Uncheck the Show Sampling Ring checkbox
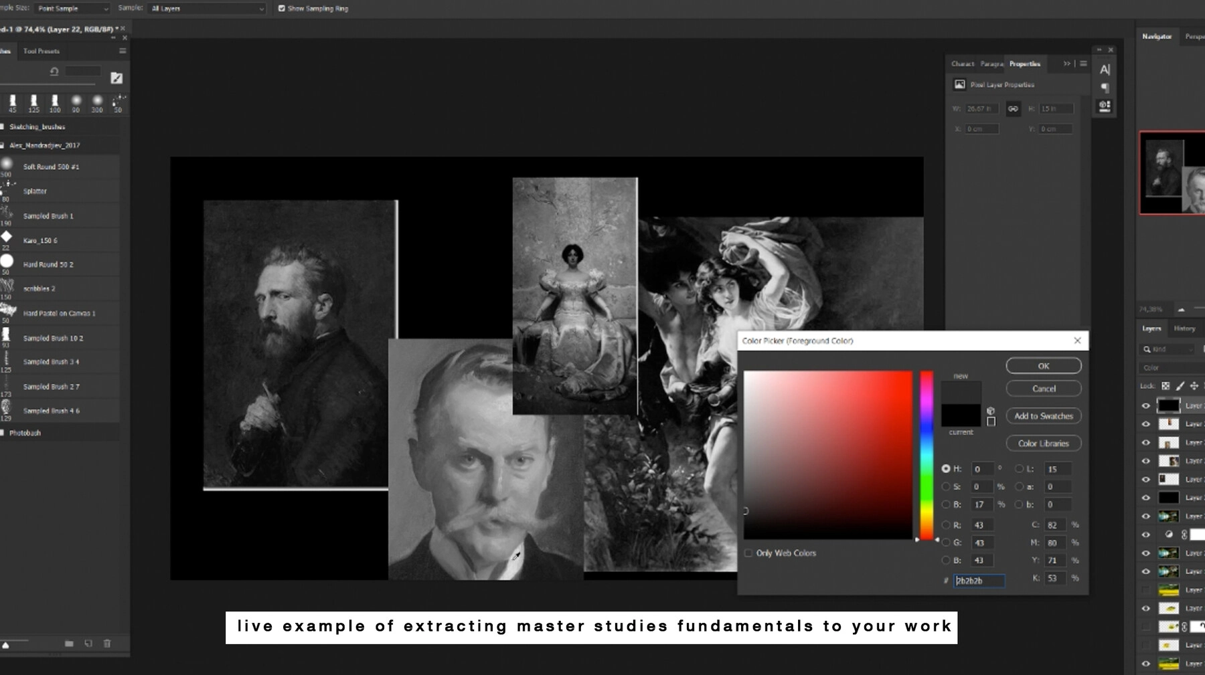Image resolution: width=1205 pixels, height=675 pixels. [282, 9]
